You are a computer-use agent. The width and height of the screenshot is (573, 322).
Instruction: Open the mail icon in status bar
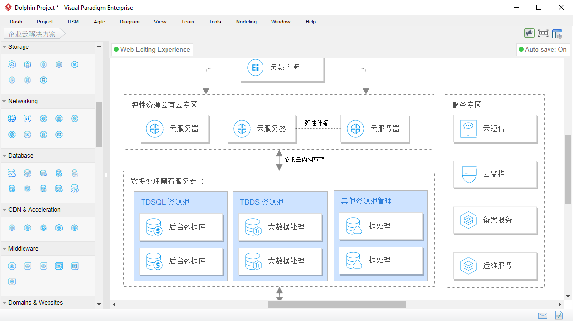point(543,316)
